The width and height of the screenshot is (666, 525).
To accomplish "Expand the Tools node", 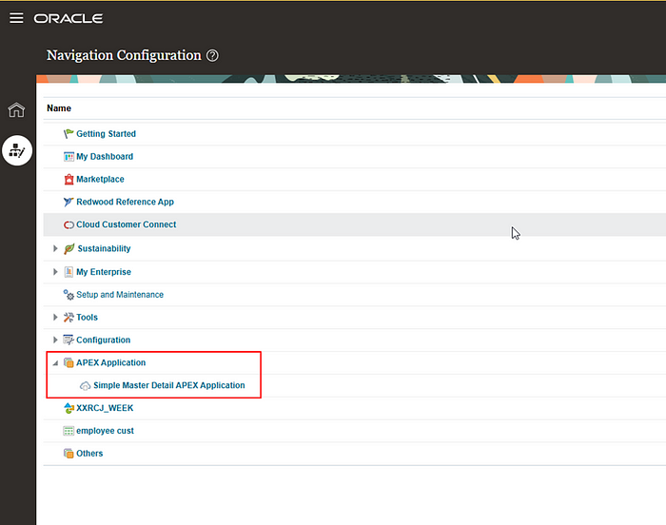I will pyautogui.click(x=55, y=318).
